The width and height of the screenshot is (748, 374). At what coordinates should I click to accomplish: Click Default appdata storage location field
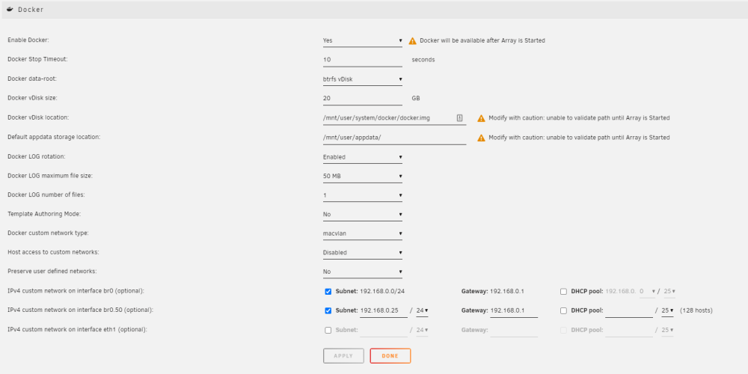pos(394,138)
